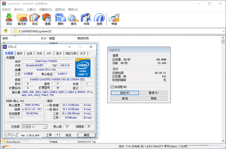226x149 pixels.
Task: Click the 后台(B) background button
Action: point(125,93)
